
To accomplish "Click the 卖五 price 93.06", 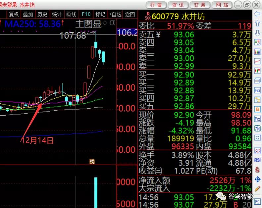I will click(184, 34).
